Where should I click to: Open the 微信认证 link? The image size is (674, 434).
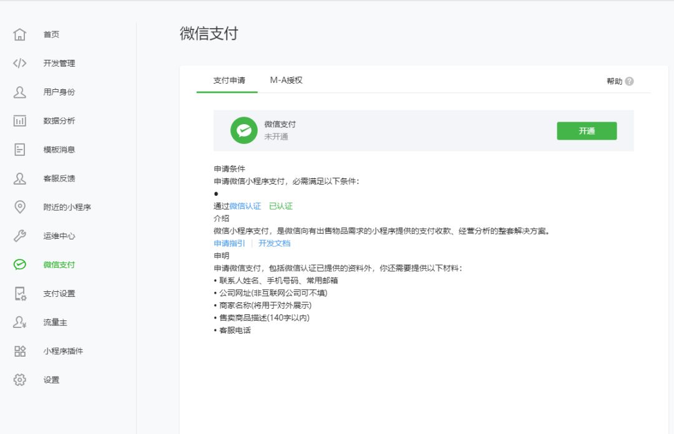tap(245, 206)
